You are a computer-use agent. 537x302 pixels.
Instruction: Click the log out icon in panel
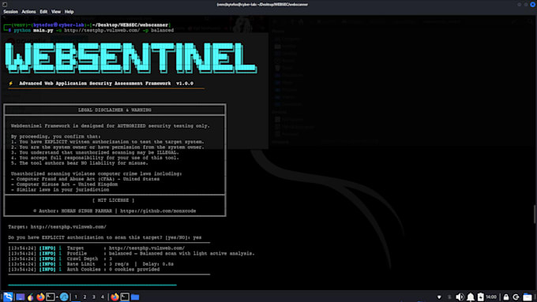[516, 296]
